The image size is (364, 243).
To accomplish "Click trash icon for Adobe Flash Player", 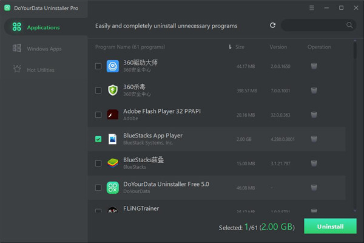I will [x=314, y=115].
